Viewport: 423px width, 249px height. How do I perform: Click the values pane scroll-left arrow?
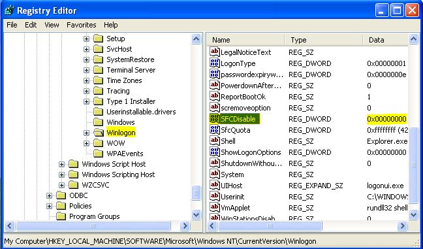point(213,225)
